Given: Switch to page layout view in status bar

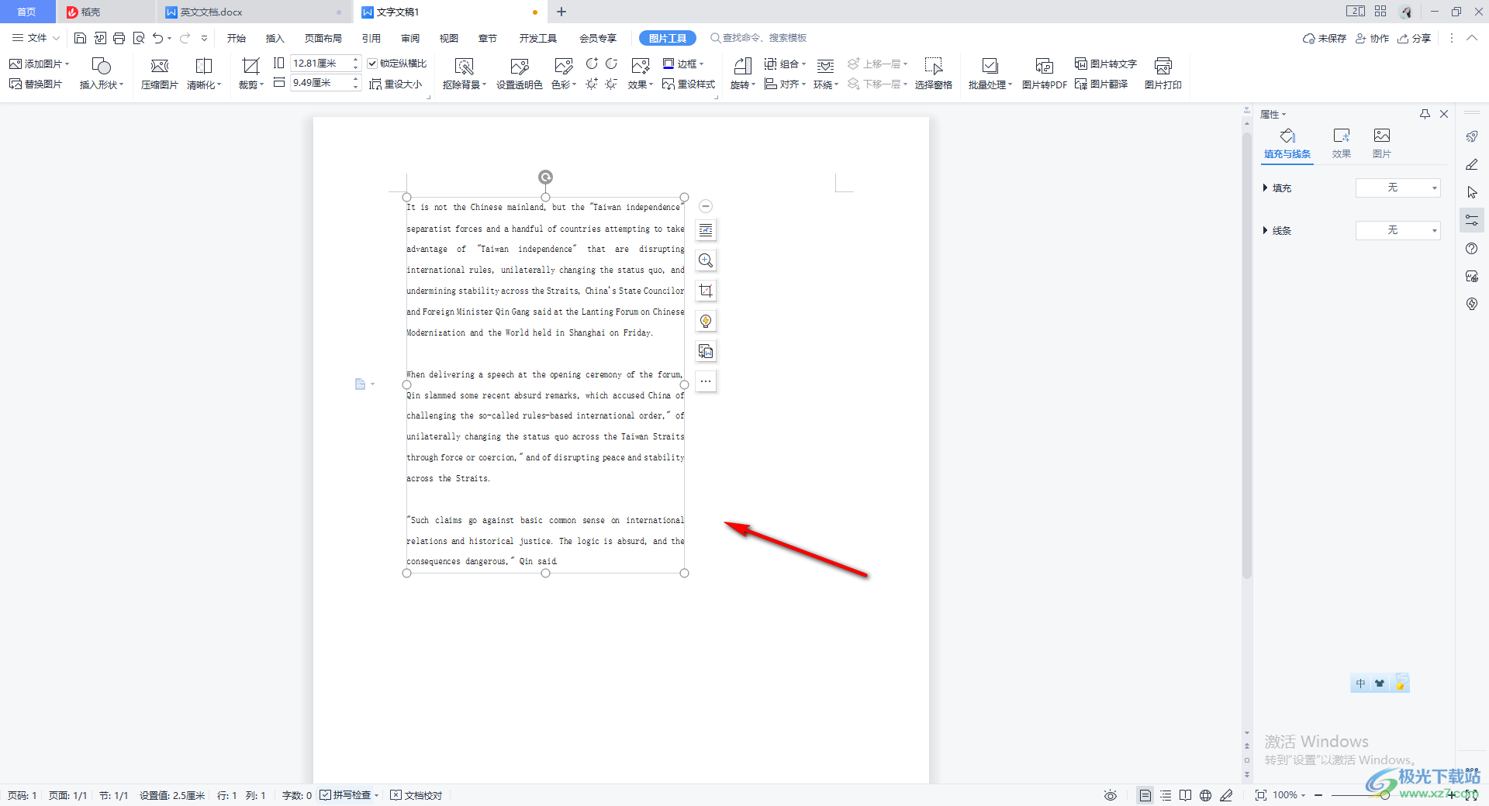Looking at the screenshot, I should coord(1145,795).
